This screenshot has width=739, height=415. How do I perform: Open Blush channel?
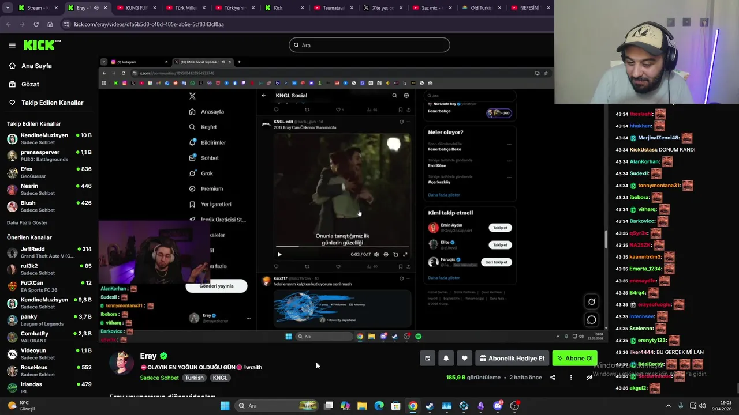click(x=49, y=206)
